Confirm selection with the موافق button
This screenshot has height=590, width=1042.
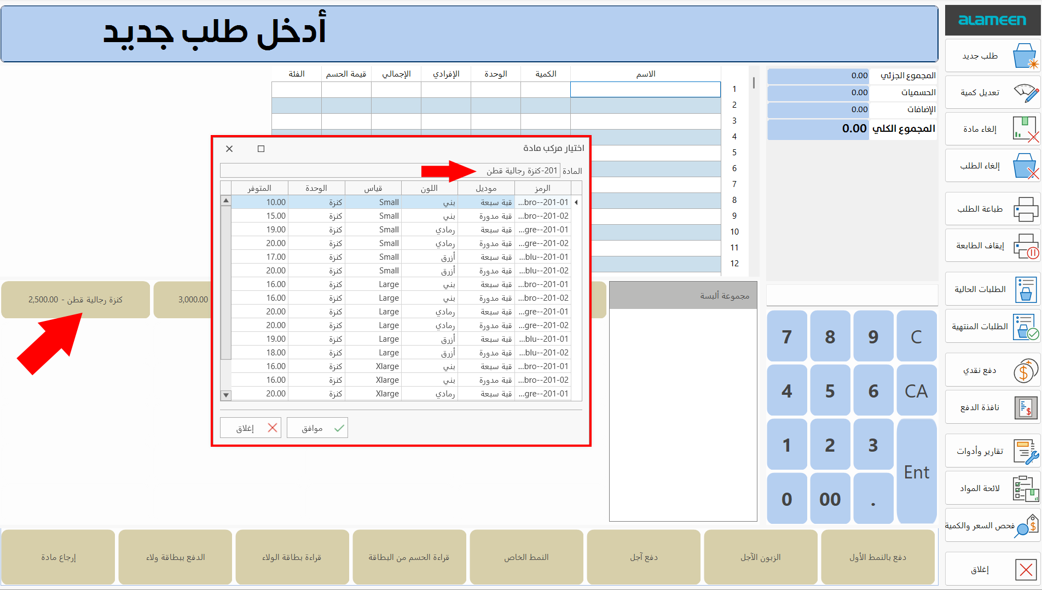click(x=317, y=427)
